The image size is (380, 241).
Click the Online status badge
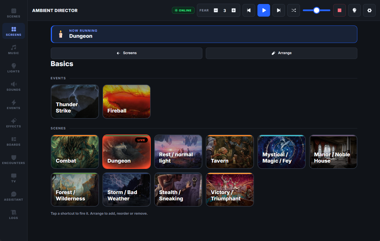pos(183,10)
